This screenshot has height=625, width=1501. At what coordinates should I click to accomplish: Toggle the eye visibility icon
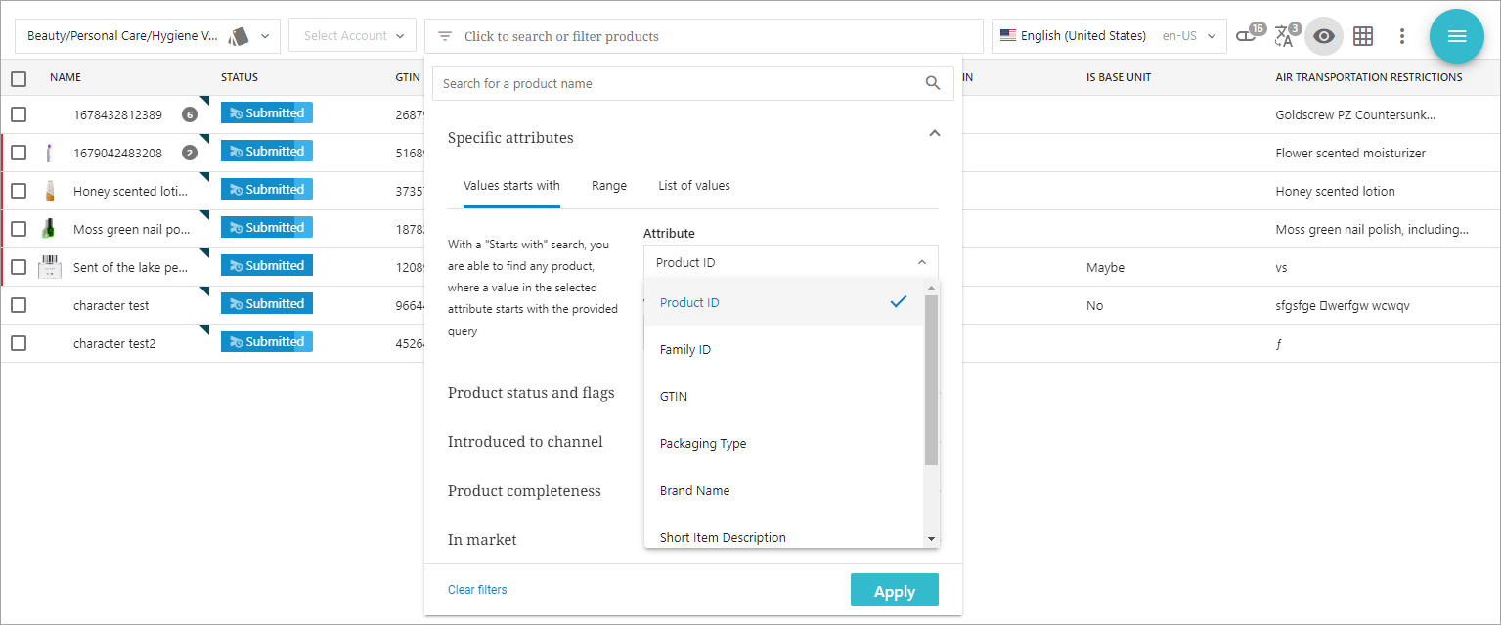(1323, 36)
